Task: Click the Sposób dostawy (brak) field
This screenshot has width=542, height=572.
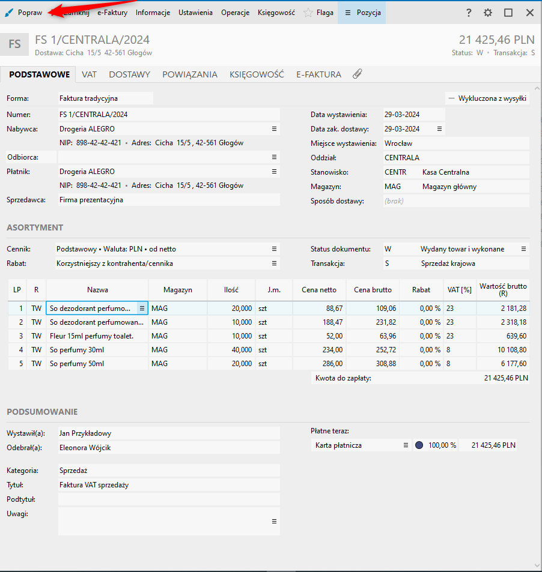Action: coord(456,201)
